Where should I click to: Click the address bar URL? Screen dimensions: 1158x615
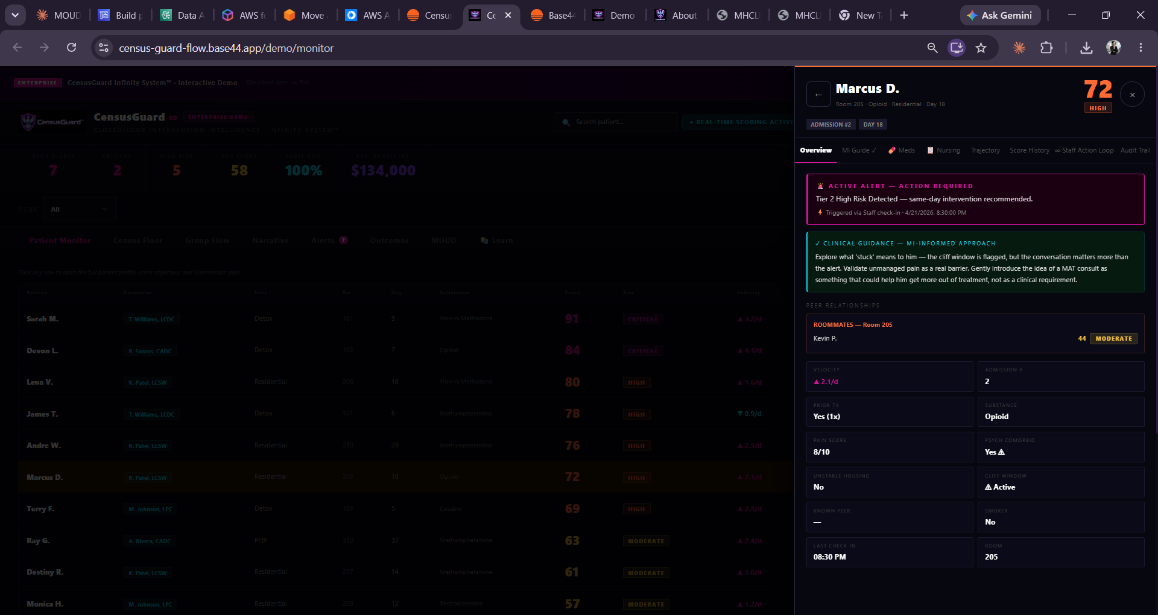pyautogui.click(x=226, y=48)
